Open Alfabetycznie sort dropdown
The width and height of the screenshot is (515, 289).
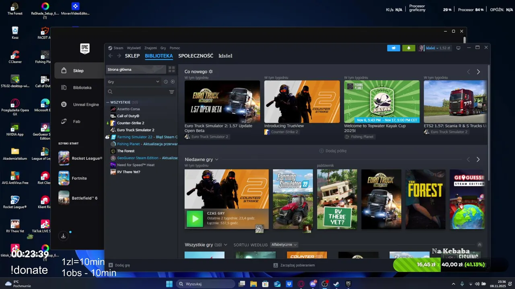coord(284,244)
